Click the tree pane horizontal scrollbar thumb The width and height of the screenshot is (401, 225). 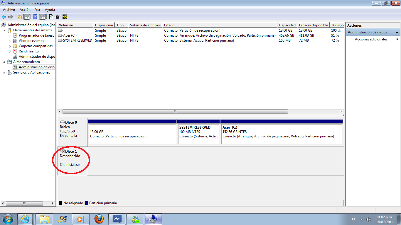[24, 203]
